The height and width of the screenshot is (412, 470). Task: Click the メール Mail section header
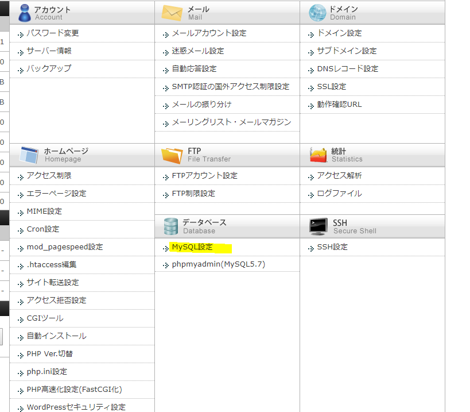click(x=227, y=13)
